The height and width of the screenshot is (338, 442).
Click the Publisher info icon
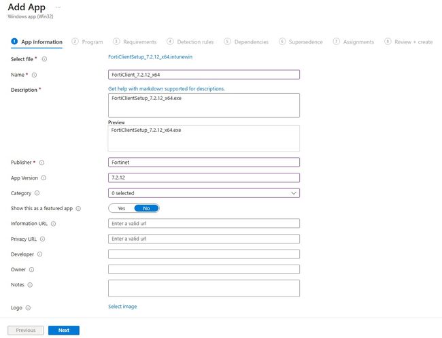click(41, 163)
